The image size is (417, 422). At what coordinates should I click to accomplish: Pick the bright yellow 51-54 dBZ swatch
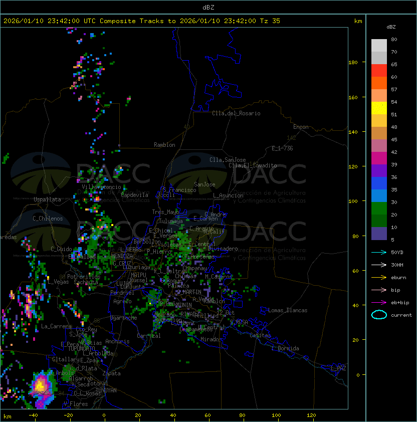tap(379, 108)
